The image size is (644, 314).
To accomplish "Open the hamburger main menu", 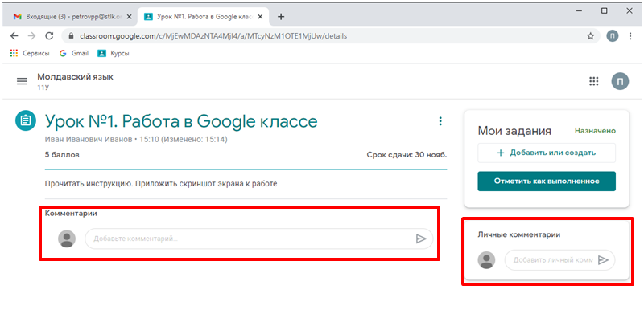I will (x=22, y=81).
